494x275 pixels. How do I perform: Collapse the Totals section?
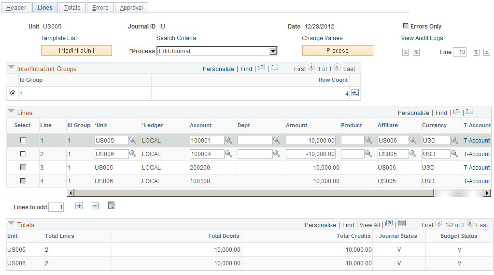click(x=11, y=223)
